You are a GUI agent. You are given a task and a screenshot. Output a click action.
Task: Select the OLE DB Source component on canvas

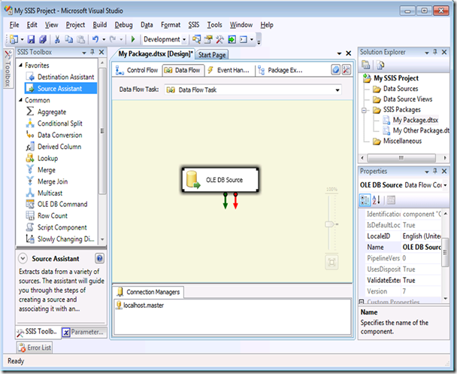pyautogui.click(x=220, y=180)
